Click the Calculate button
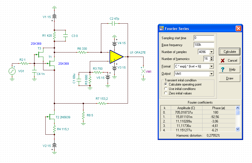Screen dimensions: 252x163 [229, 52]
